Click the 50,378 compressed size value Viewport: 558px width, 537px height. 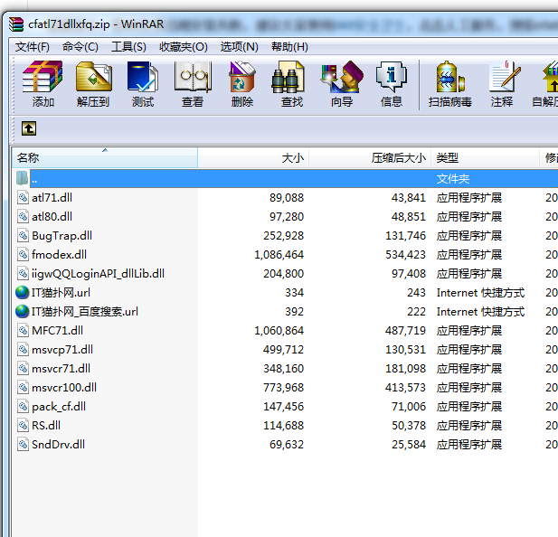409,425
